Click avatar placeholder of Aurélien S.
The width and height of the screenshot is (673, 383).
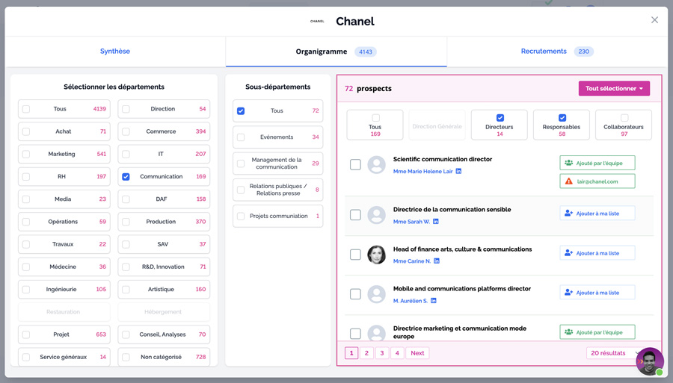376,294
